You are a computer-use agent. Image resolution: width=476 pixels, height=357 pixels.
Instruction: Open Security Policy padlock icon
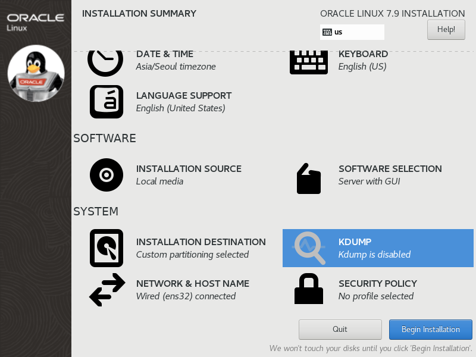tap(309, 289)
